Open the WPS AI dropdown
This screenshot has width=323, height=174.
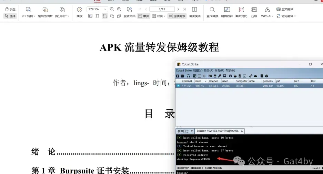coord(267,12)
